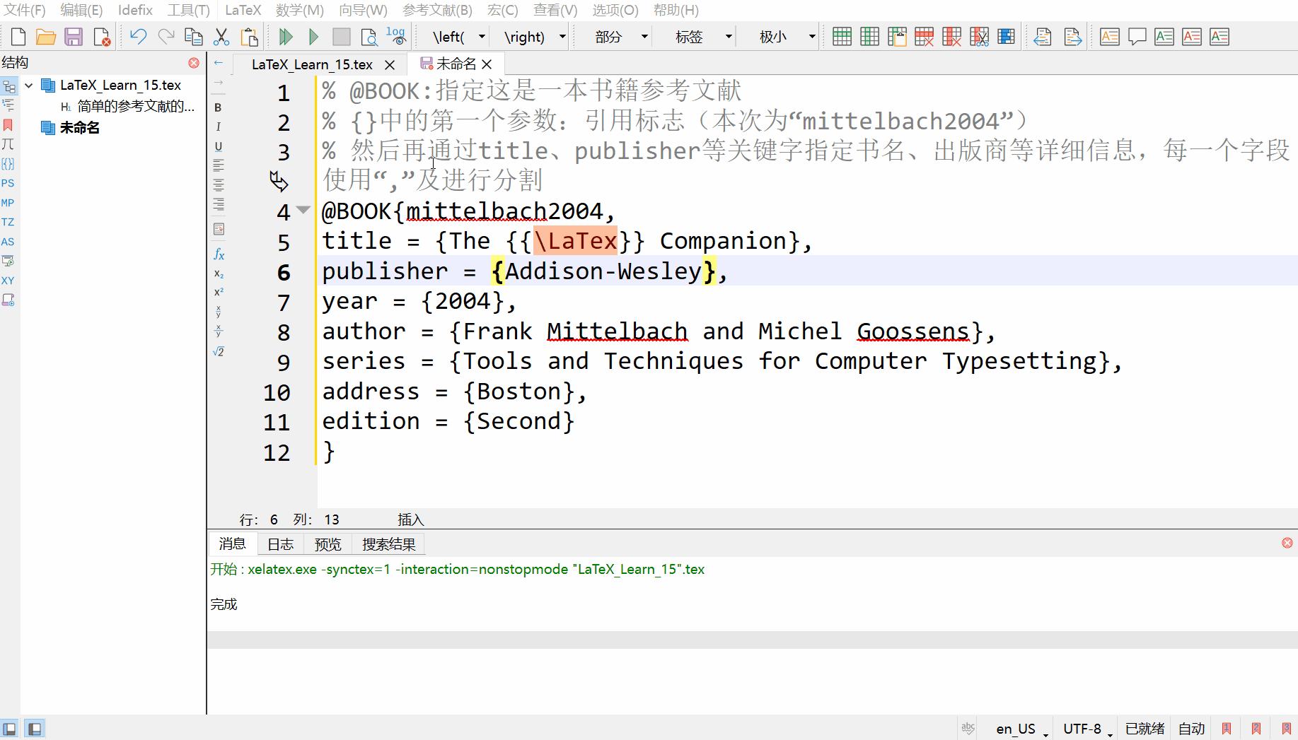Show structure view tree icon in sidebar
The image size is (1298, 740).
click(x=8, y=86)
